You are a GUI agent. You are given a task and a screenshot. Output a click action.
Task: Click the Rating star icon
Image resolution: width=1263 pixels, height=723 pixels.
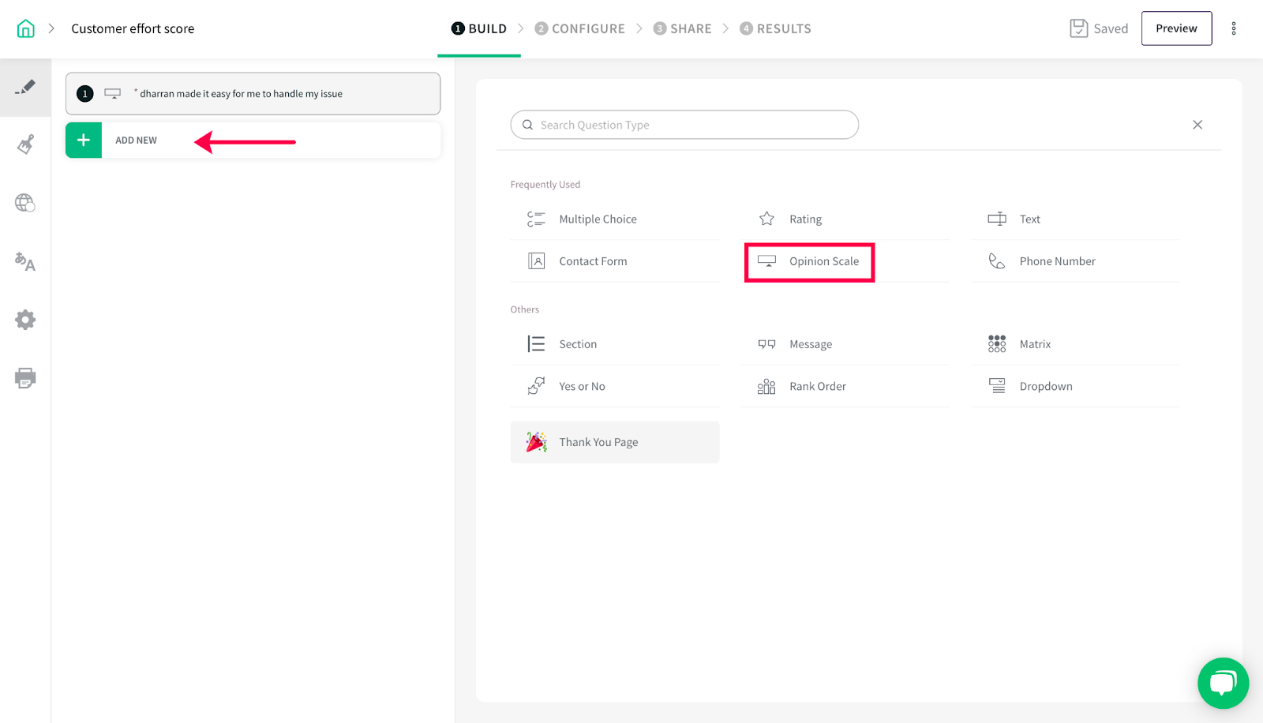766,219
